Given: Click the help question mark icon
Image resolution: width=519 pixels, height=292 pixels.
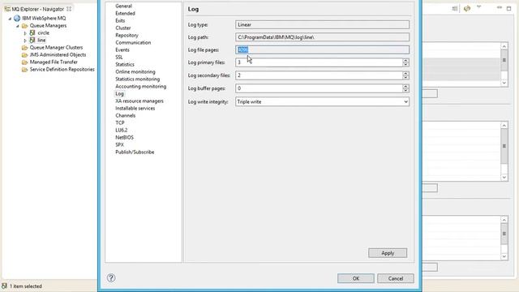Looking at the screenshot, I should point(111,277).
